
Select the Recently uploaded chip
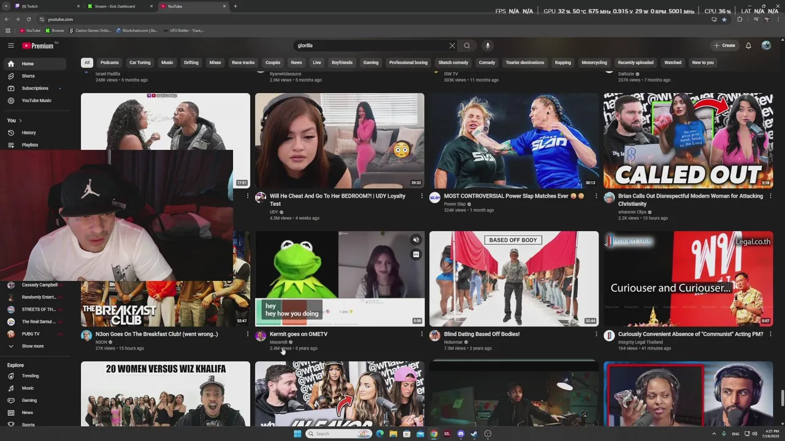[635, 62]
